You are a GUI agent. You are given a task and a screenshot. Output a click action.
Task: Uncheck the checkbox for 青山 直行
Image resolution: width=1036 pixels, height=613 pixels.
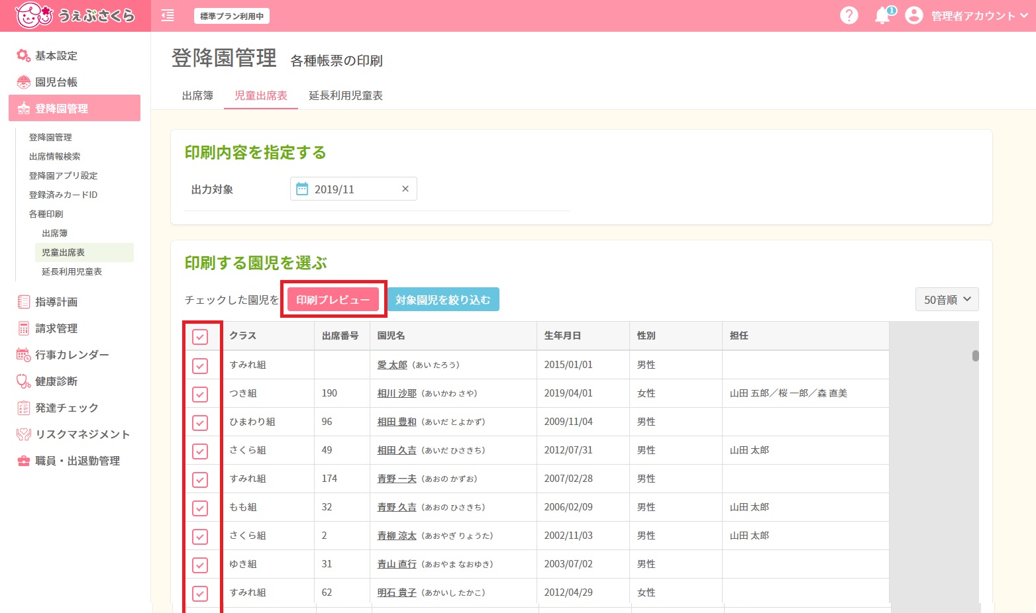click(x=200, y=565)
